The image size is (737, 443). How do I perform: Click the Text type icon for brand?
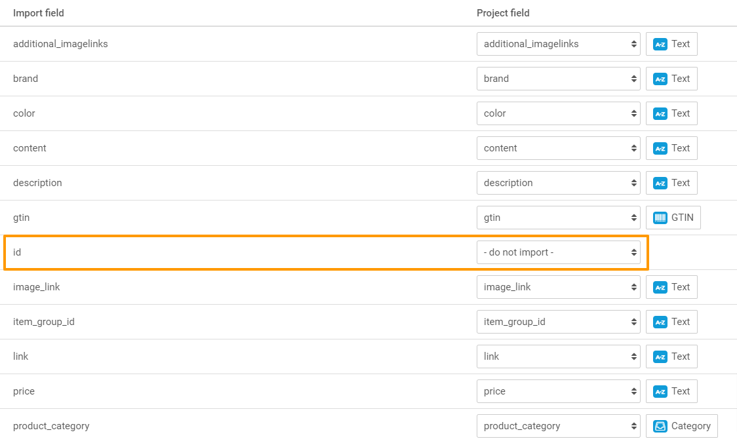pos(660,79)
